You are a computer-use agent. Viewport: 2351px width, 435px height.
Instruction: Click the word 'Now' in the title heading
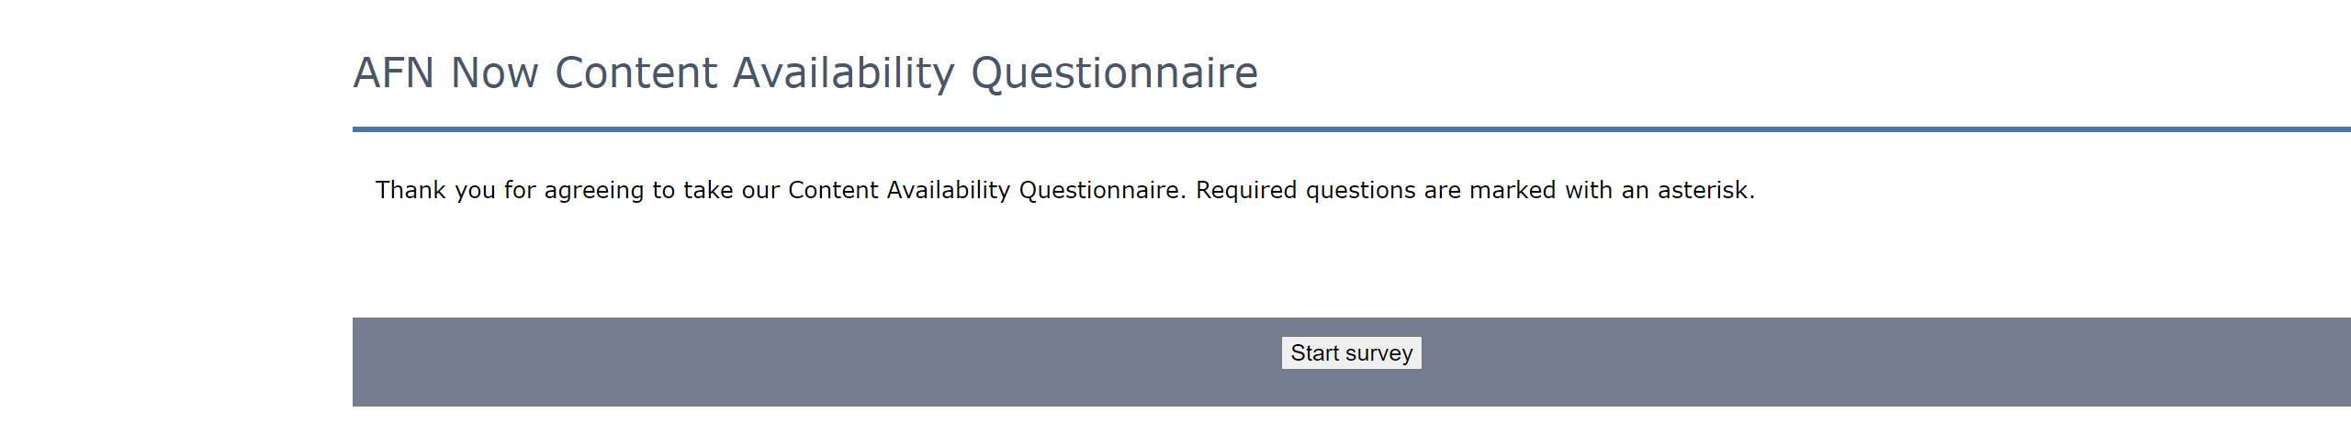point(494,73)
